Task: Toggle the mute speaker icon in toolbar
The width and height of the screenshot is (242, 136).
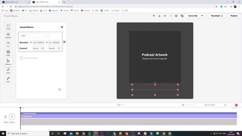Action: pyautogui.click(x=176, y=16)
